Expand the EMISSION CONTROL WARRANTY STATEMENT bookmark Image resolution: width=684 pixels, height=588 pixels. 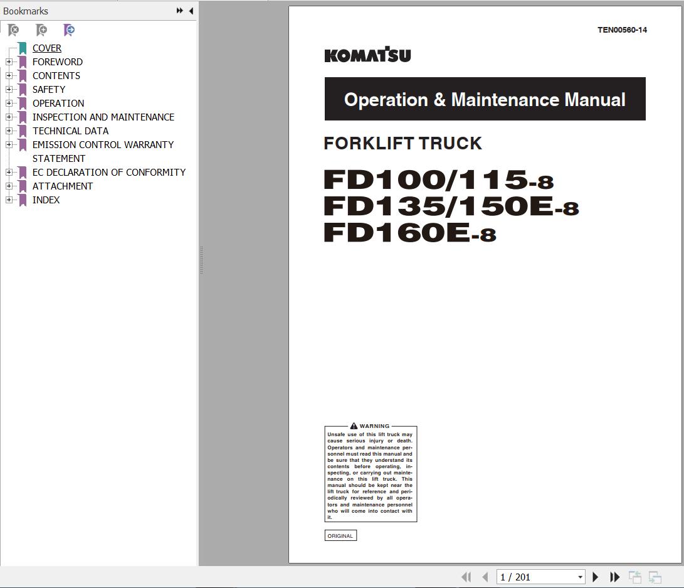[9, 144]
